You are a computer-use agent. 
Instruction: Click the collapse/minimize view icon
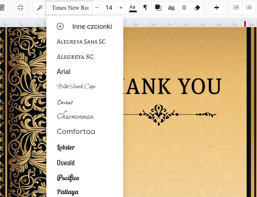point(21,8)
